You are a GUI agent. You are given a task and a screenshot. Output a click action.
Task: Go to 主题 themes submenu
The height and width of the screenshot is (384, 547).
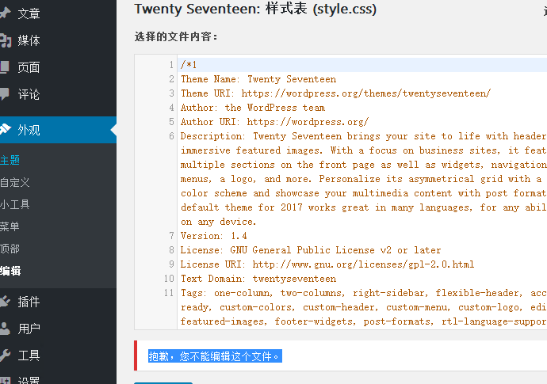tap(10, 160)
